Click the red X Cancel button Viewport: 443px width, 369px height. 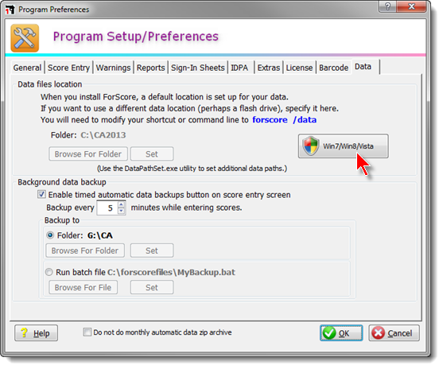pos(394,333)
